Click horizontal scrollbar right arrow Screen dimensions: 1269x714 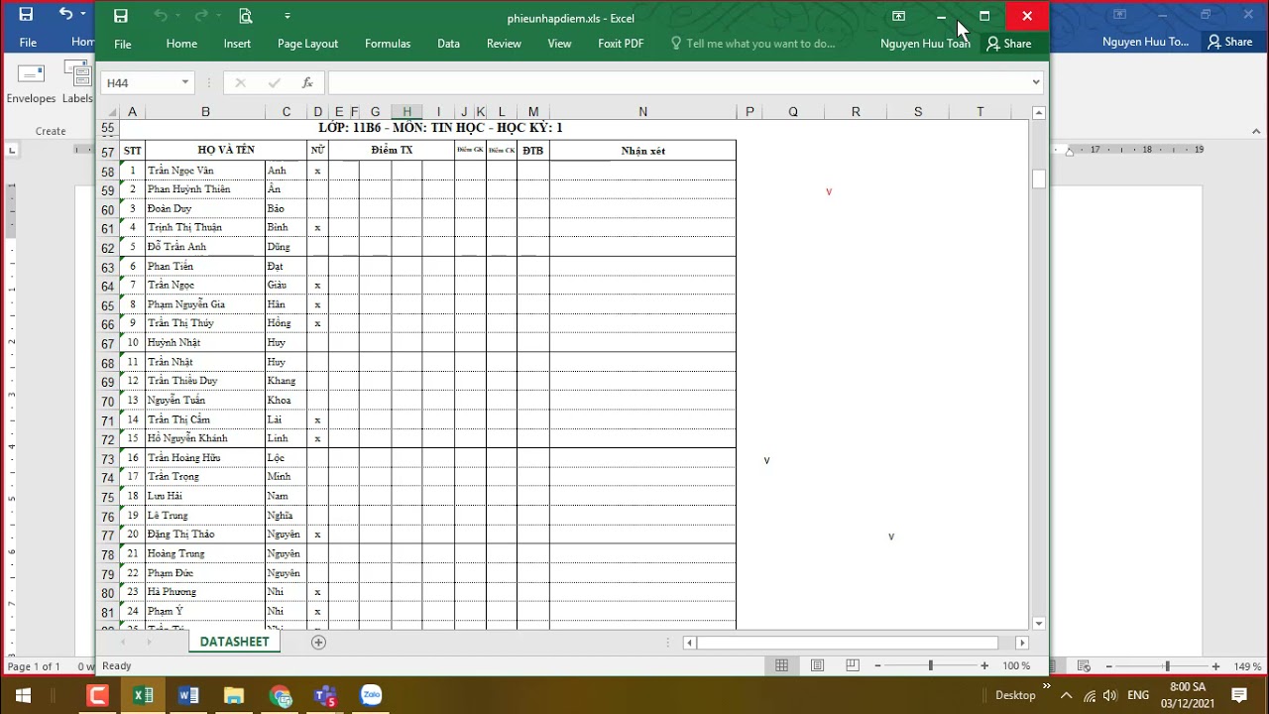click(1022, 643)
